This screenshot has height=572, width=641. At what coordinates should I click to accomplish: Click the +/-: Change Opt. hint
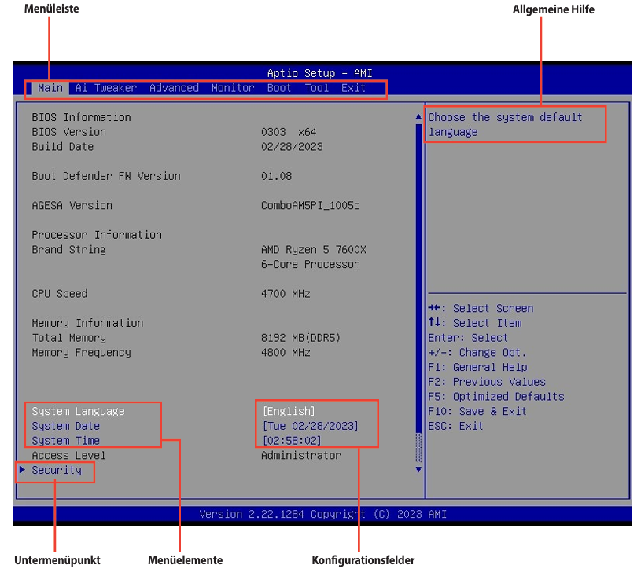click(x=477, y=353)
